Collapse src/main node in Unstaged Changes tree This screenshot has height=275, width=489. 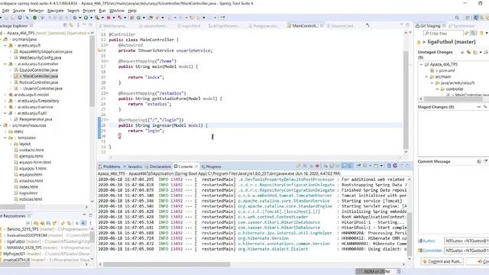click(426, 76)
